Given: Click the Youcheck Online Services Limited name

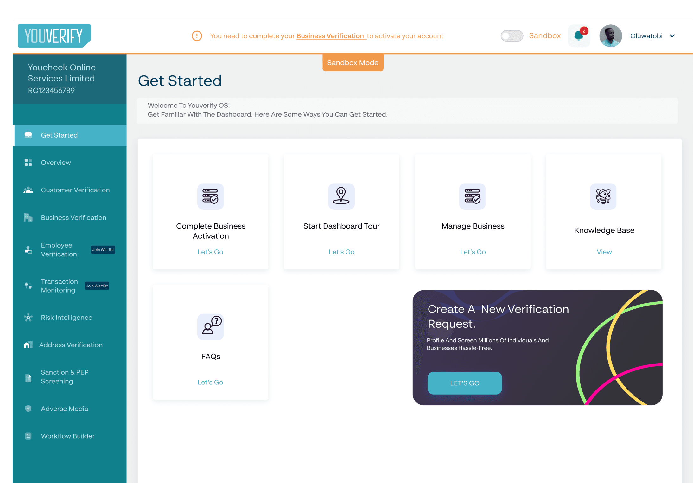Looking at the screenshot, I should pos(61,73).
